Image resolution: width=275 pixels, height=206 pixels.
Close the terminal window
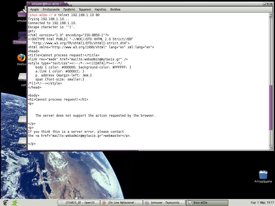pos(271,4)
